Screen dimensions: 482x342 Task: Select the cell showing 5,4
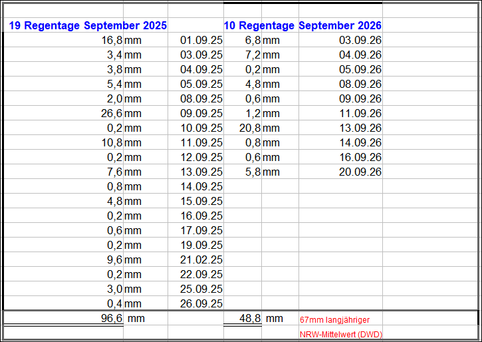click(114, 84)
